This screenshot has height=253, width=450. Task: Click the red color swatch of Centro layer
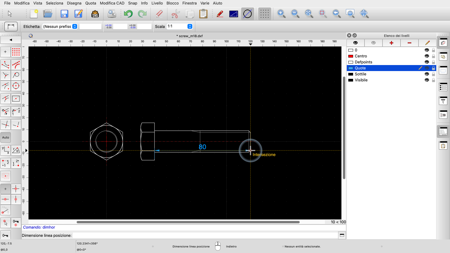coord(350,56)
